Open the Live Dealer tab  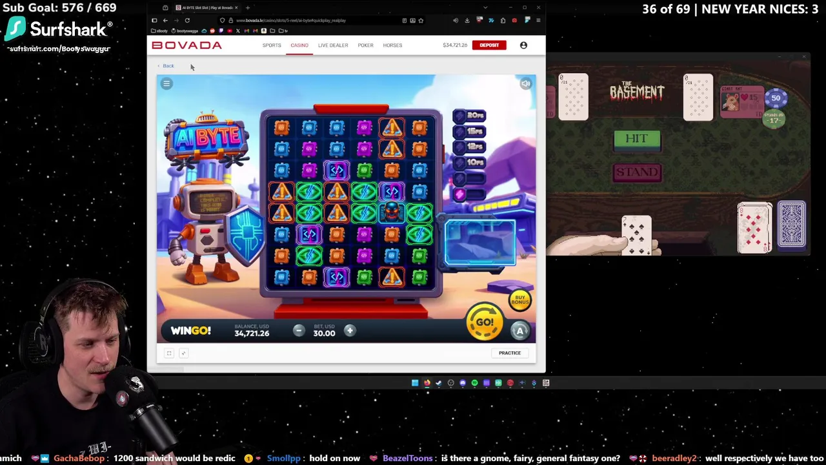(x=333, y=45)
